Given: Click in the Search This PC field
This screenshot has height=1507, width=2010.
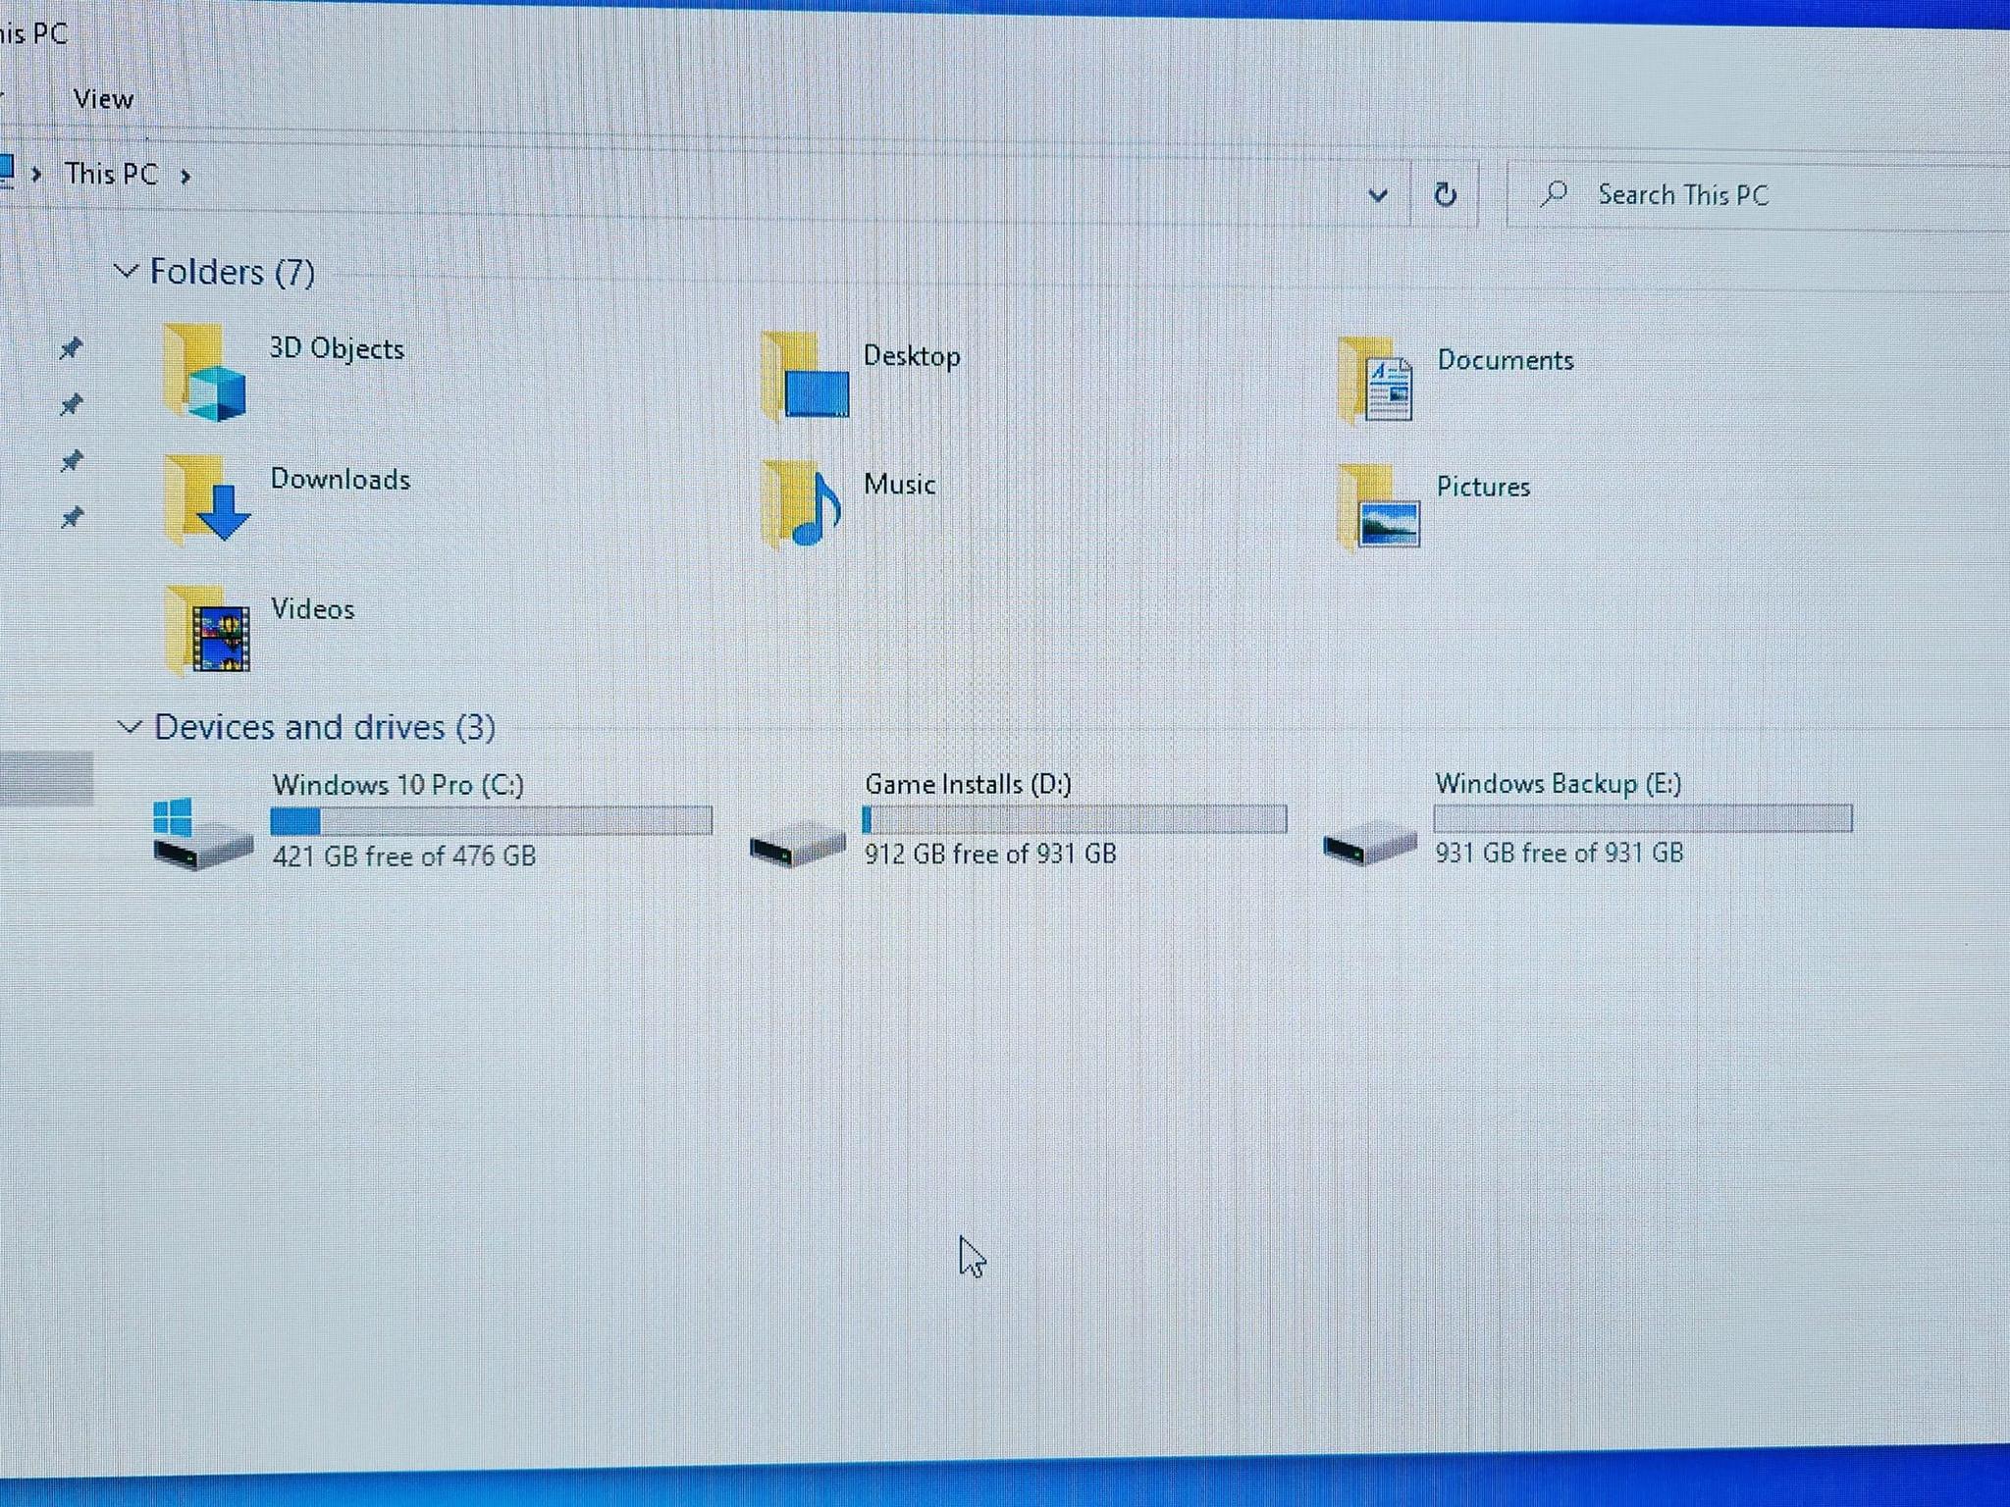Looking at the screenshot, I should pyautogui.click(x=1757, y=194).
